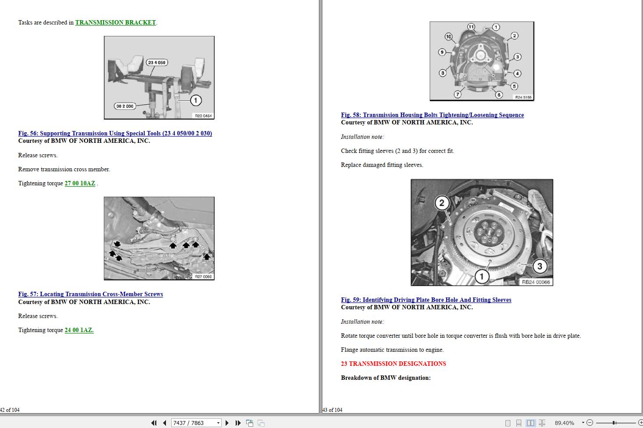Click the next view icon

(x=261, y=423)
